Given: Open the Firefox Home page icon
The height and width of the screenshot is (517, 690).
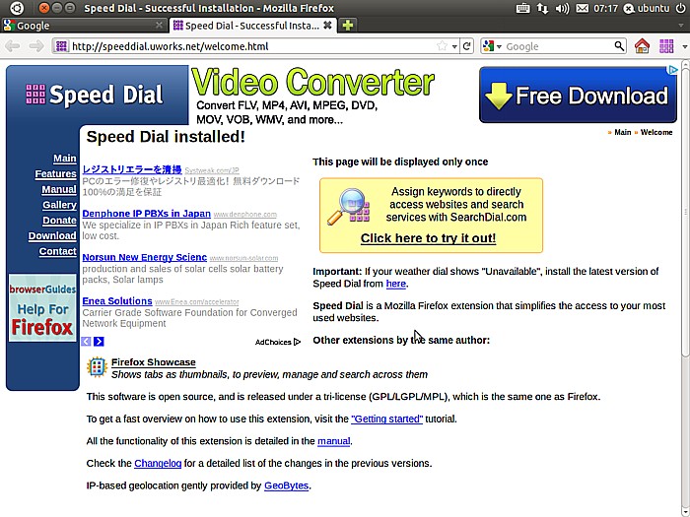Looking at the screenshot, I should click(x=642, y=45).
